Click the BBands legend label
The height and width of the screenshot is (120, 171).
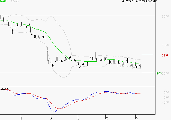(15, 1)
